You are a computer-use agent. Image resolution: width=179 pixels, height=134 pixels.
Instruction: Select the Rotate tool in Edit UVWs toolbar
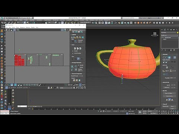point(9,30)
